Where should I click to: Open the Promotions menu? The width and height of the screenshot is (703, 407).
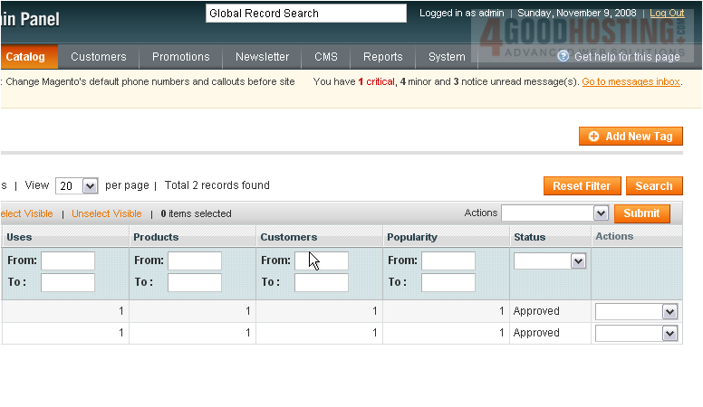click(x=180, y=57)
